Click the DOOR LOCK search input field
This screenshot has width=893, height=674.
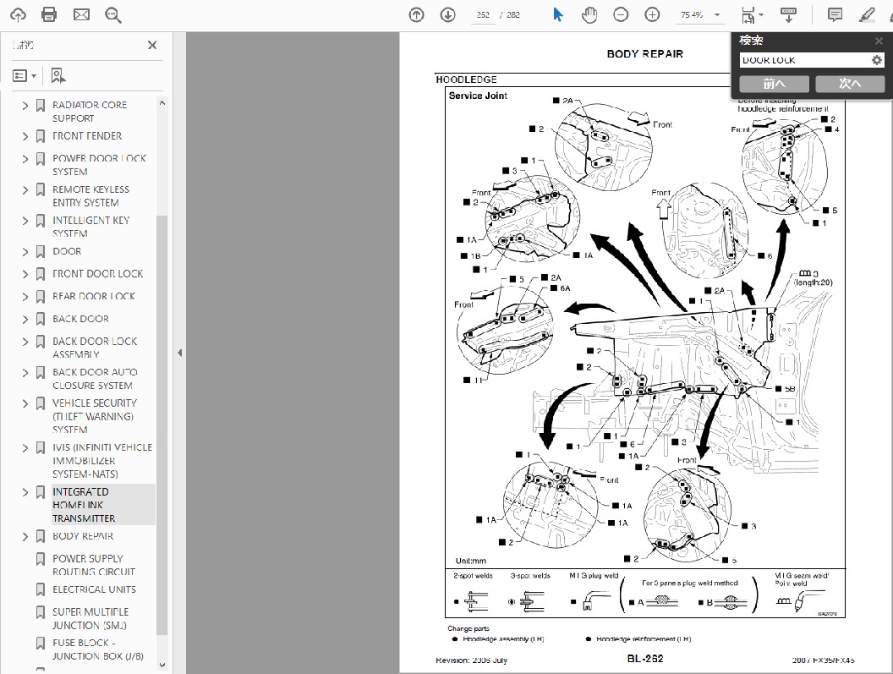point(803,60)
